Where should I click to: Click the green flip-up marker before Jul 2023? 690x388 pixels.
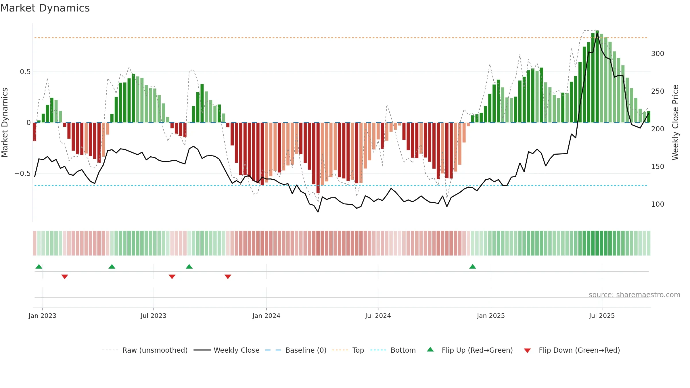click(x=112, y=266)
